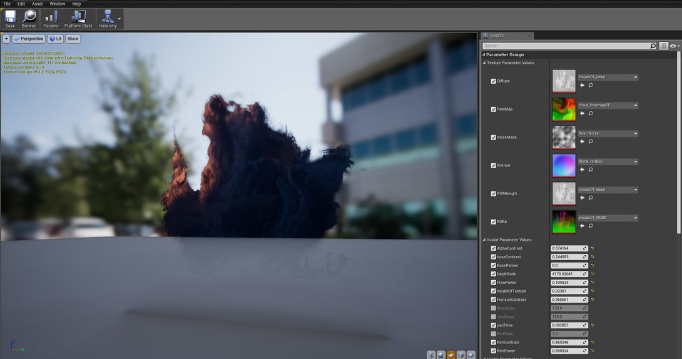Open the Edit menu
This screenshot has height=359, width=682.
click(21, 4)
